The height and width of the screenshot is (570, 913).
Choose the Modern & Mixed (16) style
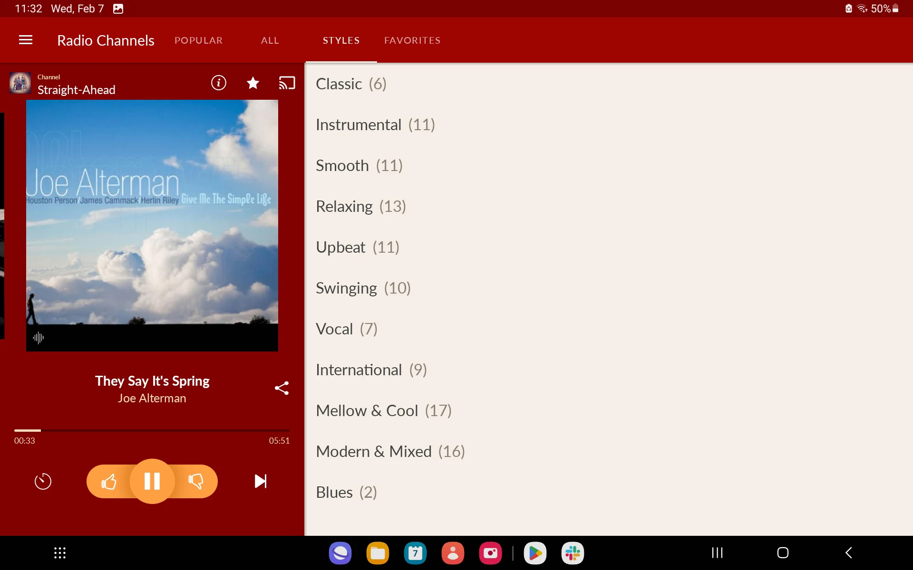tap(609, 452)
